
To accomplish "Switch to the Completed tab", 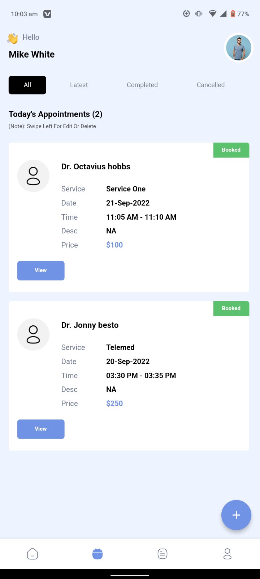I will [x=142, y=85].
